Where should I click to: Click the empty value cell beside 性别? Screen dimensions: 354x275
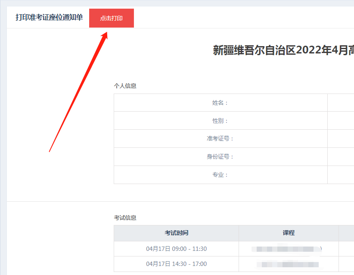tap(341, 121)
